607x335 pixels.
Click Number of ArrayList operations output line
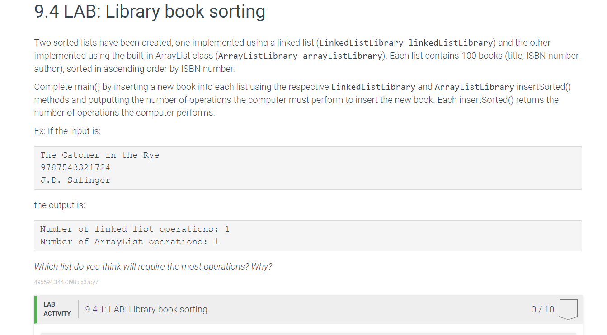(128, 242)
